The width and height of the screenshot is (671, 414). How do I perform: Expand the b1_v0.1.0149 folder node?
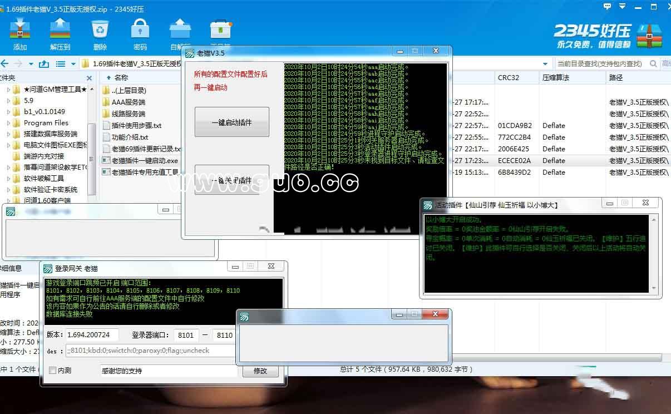pyautogui.click(x=8, y=112)
